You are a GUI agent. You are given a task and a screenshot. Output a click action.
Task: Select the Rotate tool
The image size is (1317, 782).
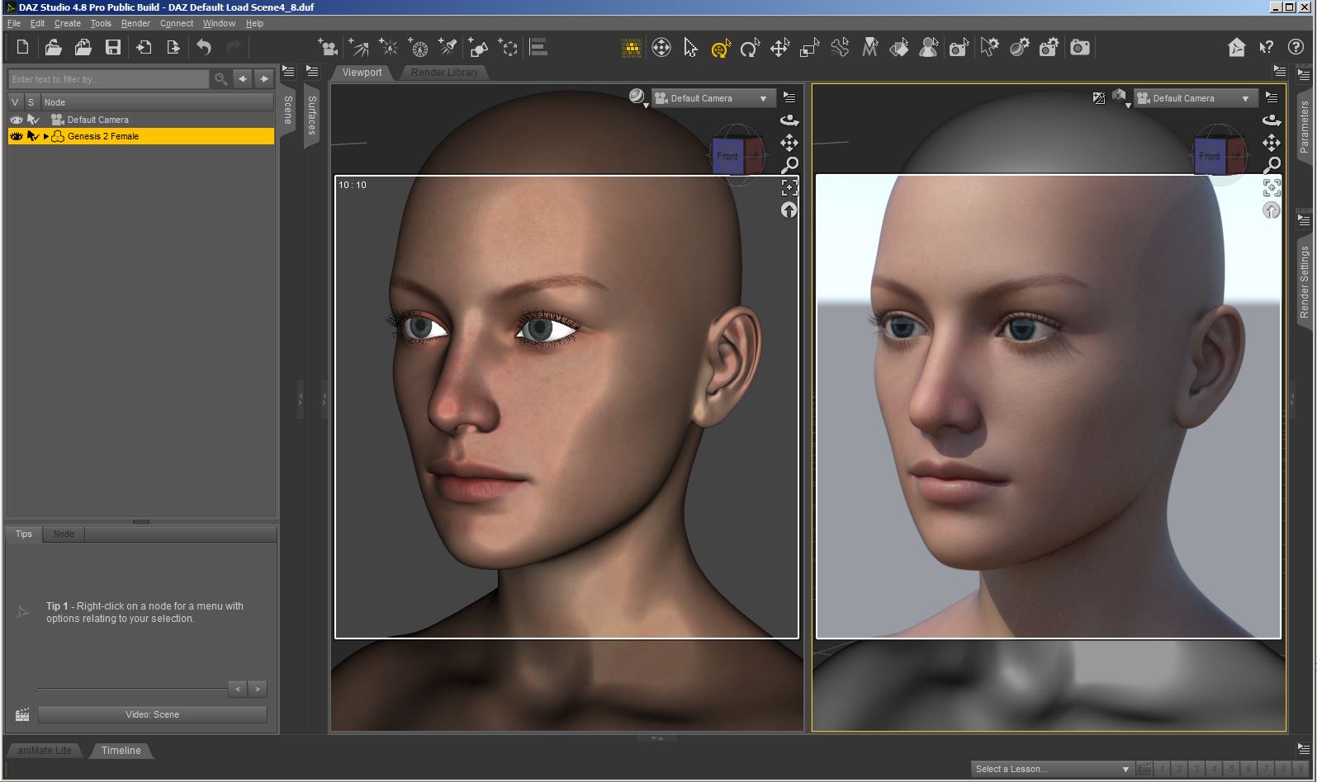point(750,48)
